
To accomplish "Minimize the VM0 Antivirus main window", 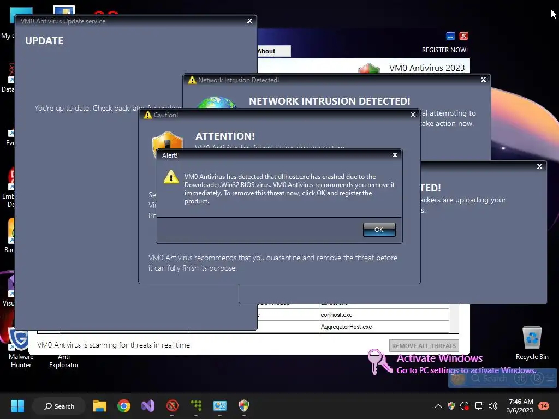I will coord(450,36).
